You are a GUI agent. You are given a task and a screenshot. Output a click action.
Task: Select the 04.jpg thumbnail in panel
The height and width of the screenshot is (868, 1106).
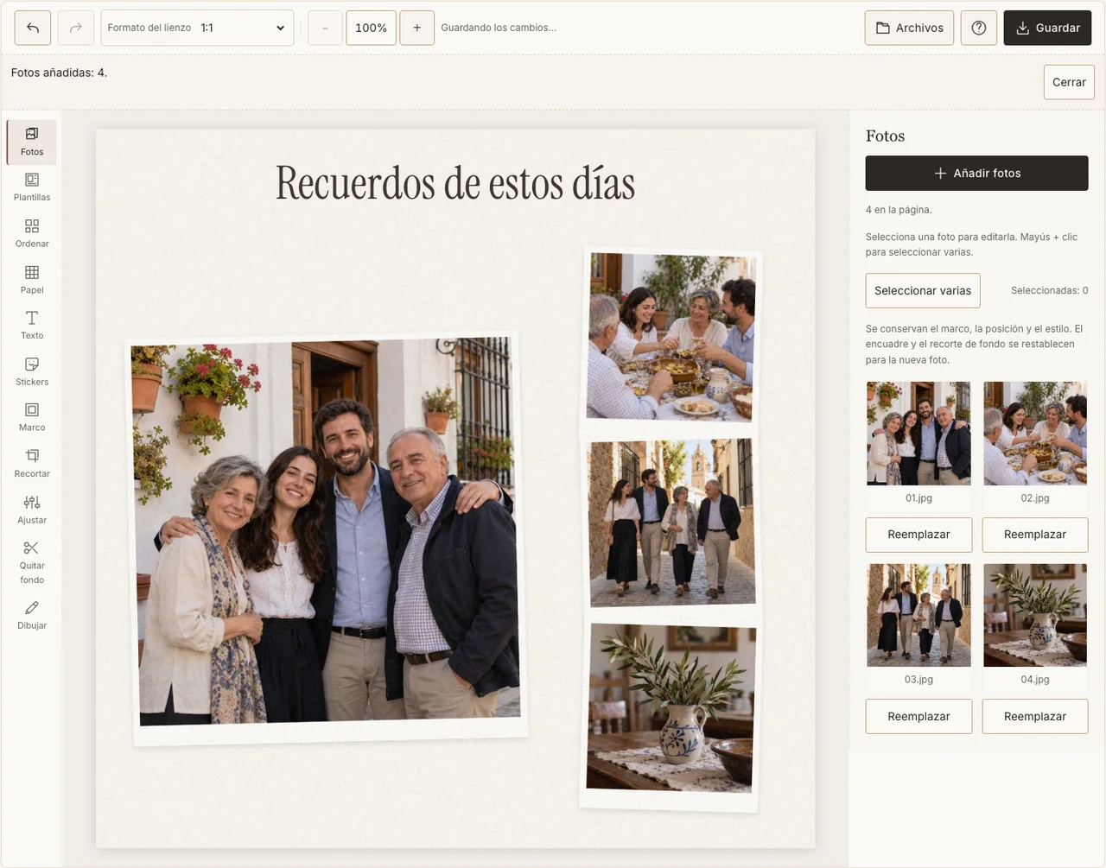point(1035,615)
